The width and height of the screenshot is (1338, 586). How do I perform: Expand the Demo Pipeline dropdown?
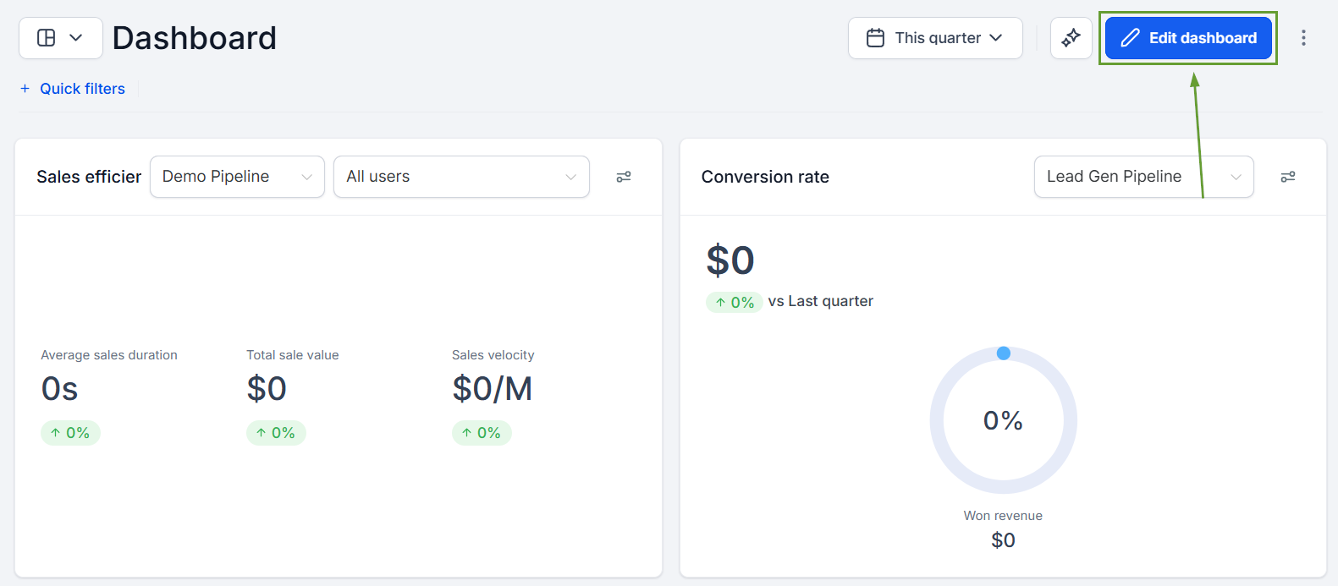[x=237, y=177]
